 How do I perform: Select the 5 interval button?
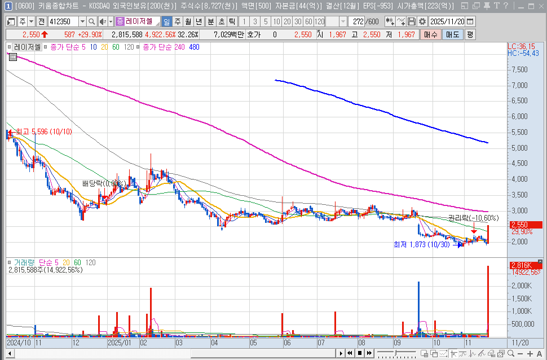pos(266,21)
